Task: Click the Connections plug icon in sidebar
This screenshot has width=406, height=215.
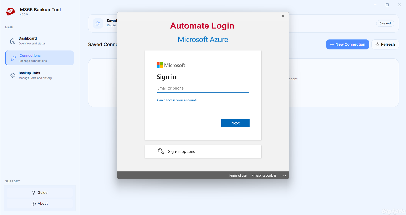Action: tap(14, 58)
